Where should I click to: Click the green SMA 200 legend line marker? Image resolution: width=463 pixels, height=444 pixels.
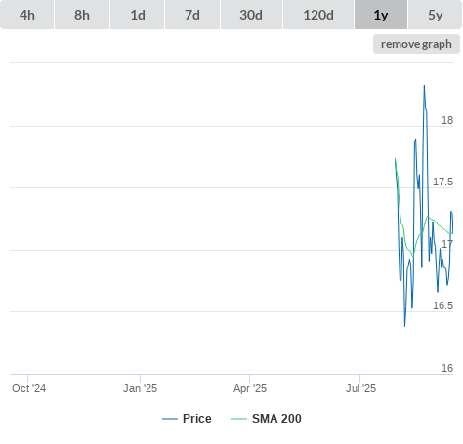[x=239, y=419]
